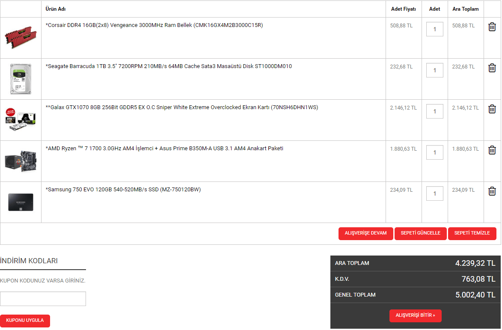The image size is (502, 330).
Task: Click the İNDİRİM KODLARI heading
Action: [x=29, y=261]
